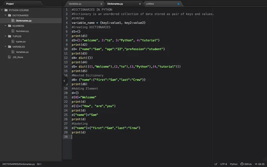Collapse the PYTHON COURSE root folder chevron
The height and width of the screenshot is (167, 267).
tap(2, 10)
